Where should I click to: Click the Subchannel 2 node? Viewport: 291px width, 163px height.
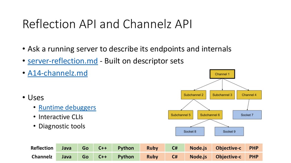point(193,95)
